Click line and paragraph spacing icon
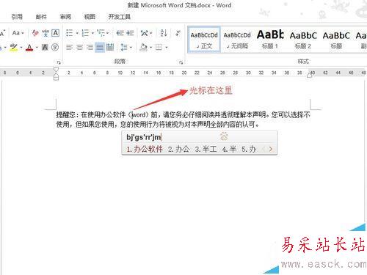 tap(124, 47)
